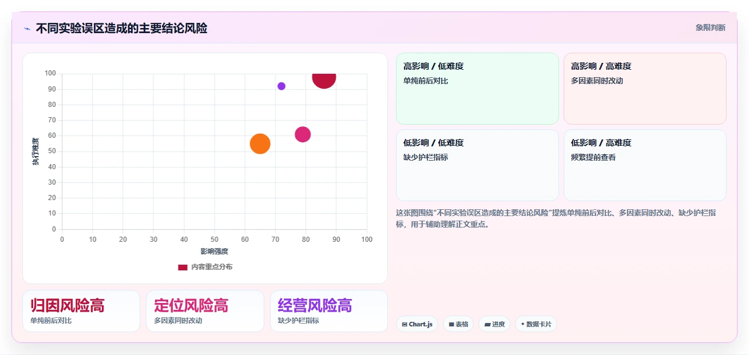Open the 低影响 / 低难度 quadrant card
Screen dimensions: 749x355
[x=477, y=165]
